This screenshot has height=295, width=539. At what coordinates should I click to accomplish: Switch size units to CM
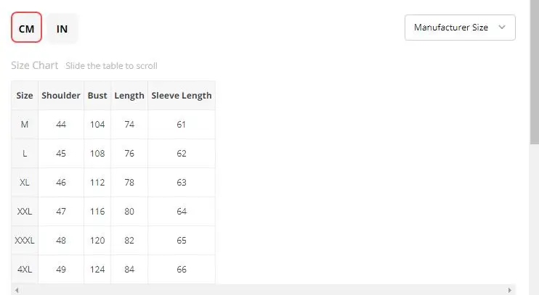point(26,28)
